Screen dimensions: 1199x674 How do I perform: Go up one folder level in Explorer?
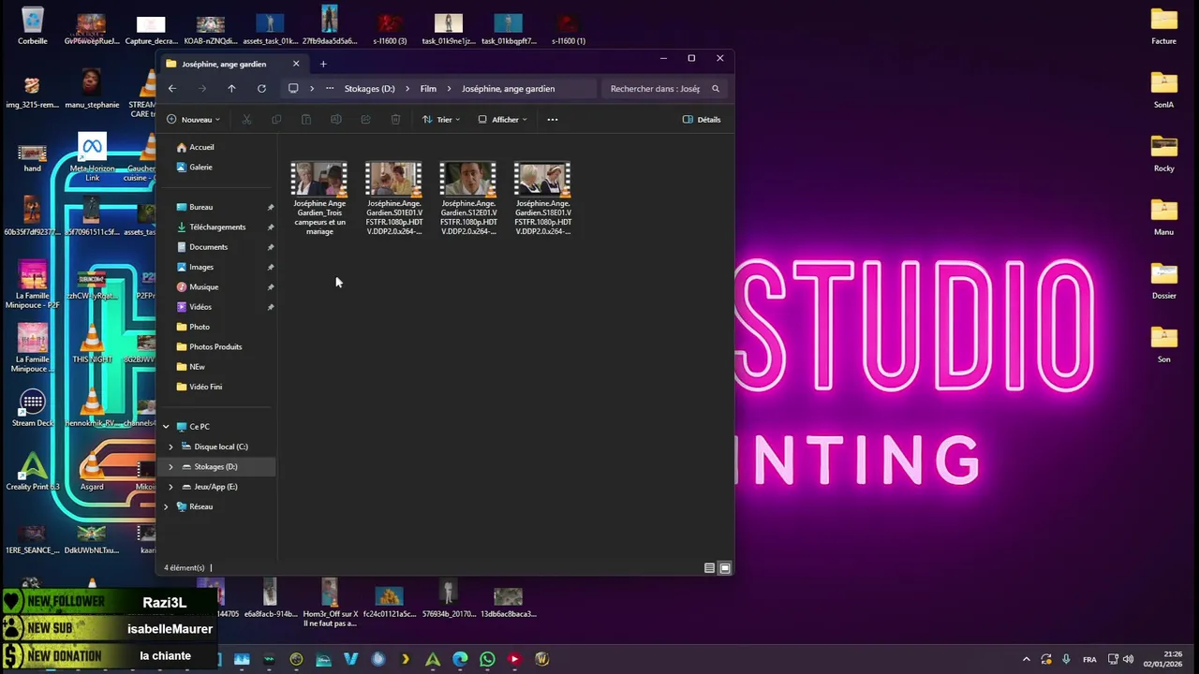click(x=231, y=89)
